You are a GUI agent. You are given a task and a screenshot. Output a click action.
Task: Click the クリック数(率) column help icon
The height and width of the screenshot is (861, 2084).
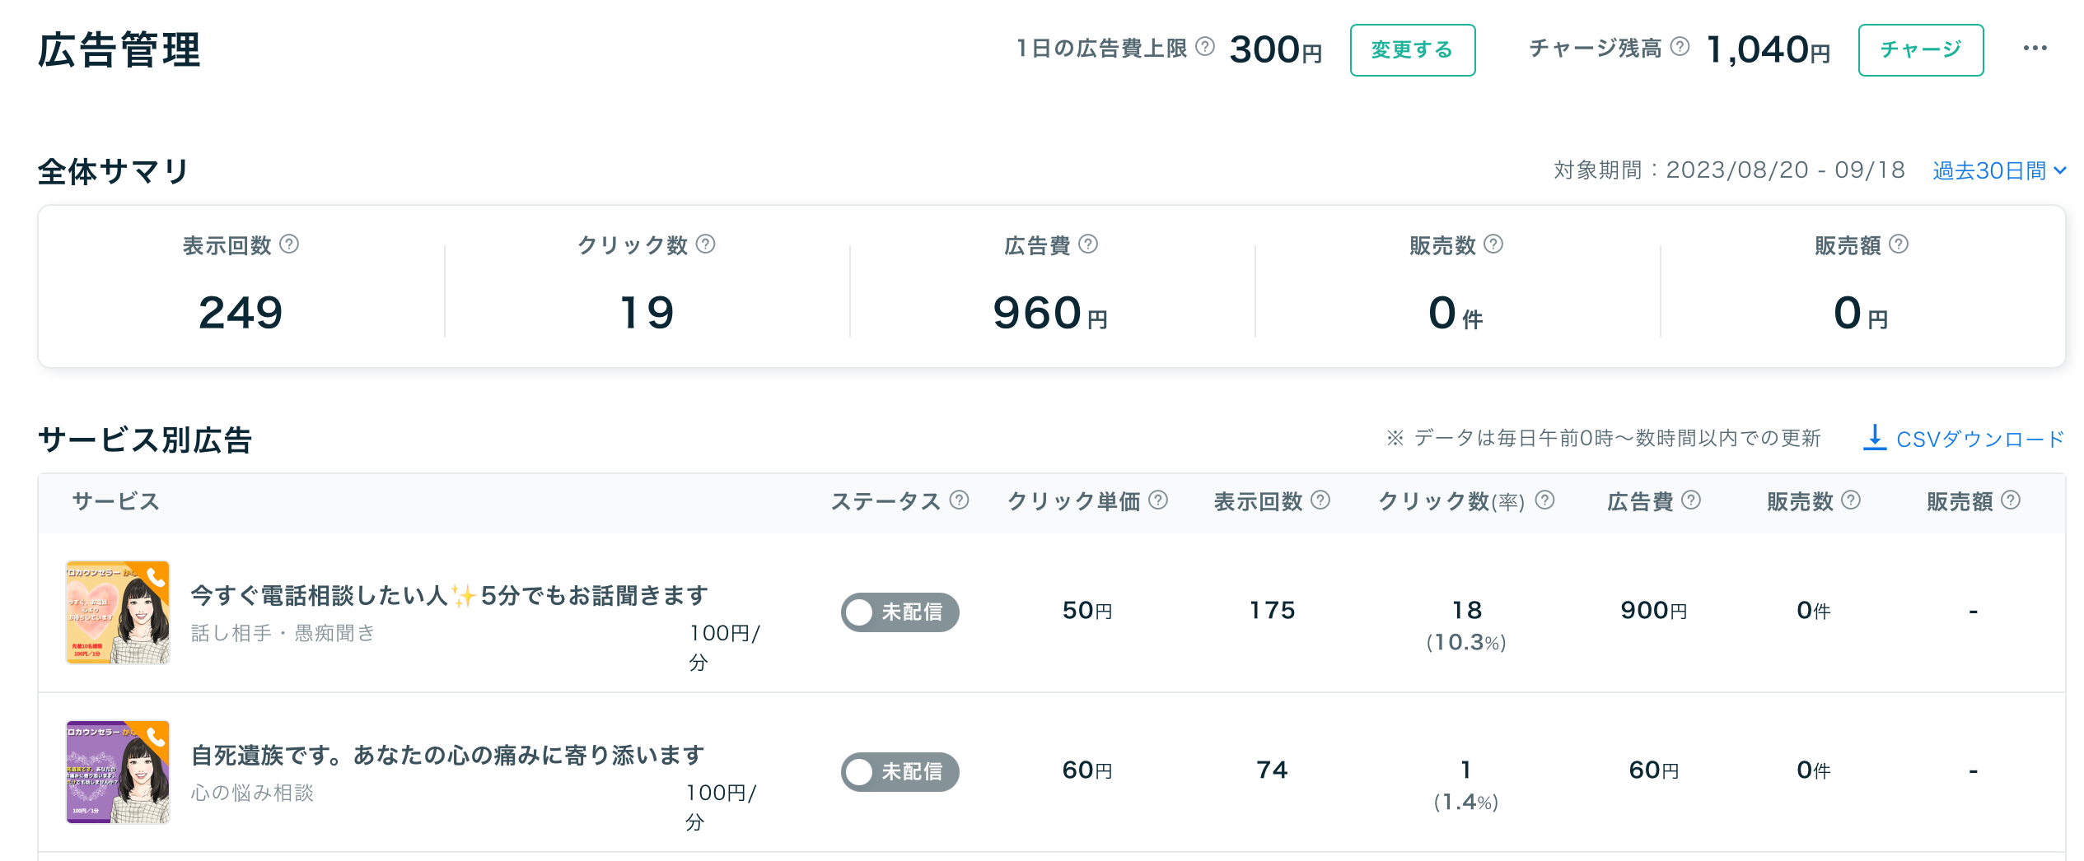[1546, 500]
